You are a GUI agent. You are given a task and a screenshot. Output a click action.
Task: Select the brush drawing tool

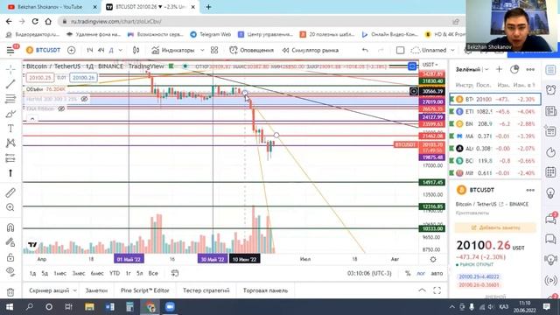[x=10, y=114]
